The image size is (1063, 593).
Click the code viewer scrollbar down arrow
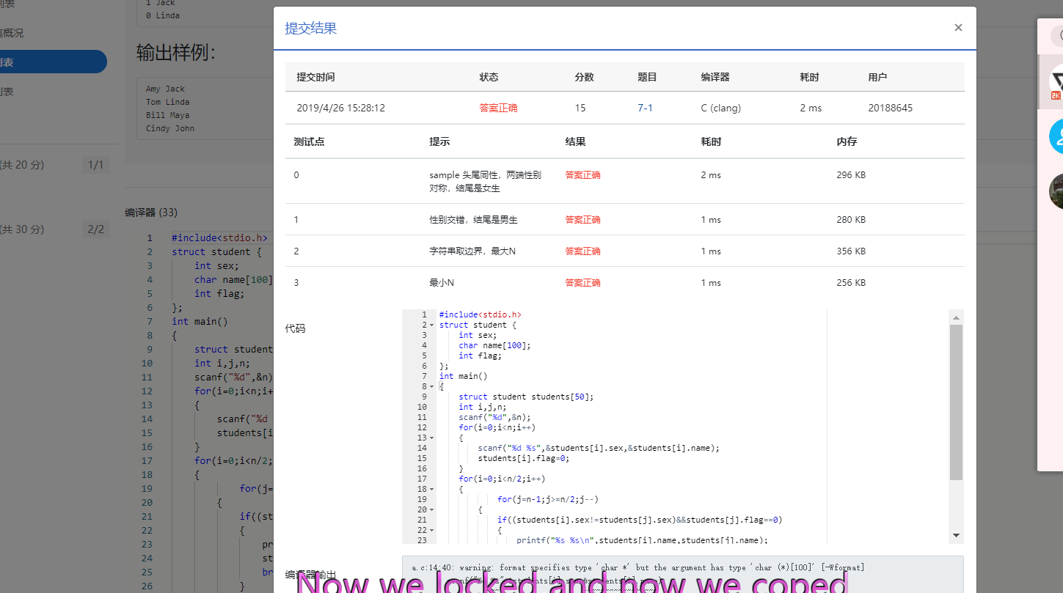956,536
